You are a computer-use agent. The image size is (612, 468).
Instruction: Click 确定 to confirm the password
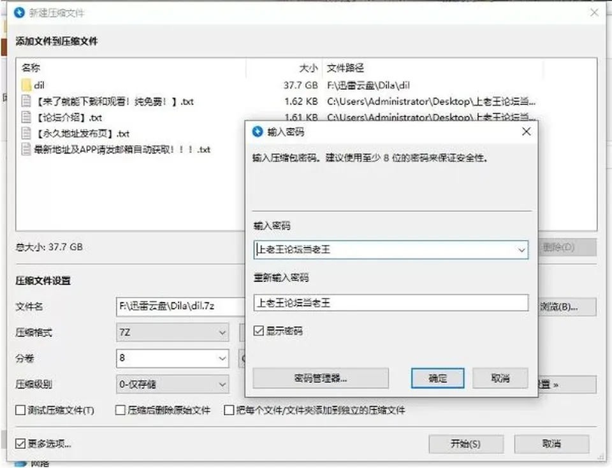437,378
